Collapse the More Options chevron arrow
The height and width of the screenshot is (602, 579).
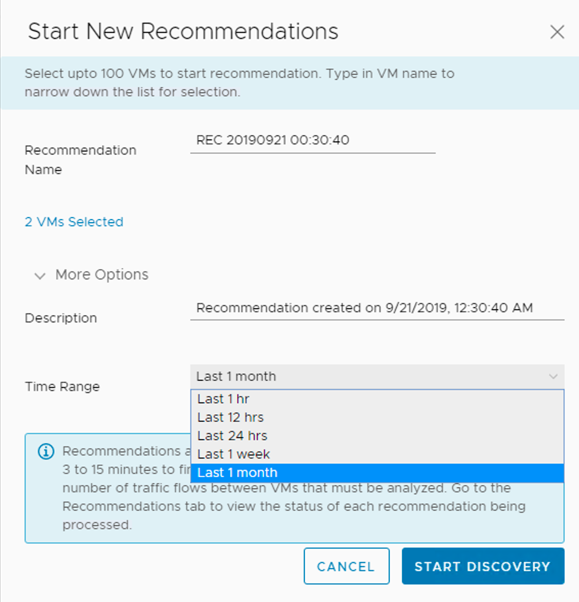[39, 276]
